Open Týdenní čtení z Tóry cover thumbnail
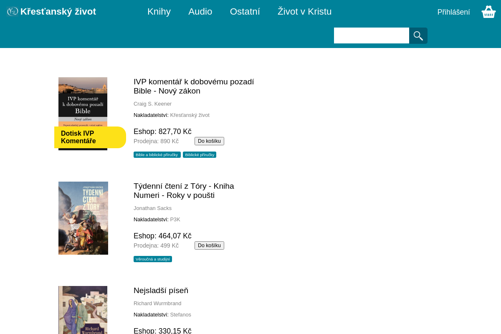This screenshot has width=501, height=334. coord(83,218)
